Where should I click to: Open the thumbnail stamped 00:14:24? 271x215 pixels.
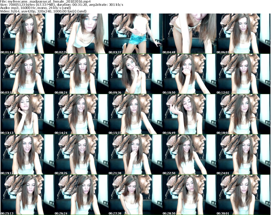pos(82,114)
